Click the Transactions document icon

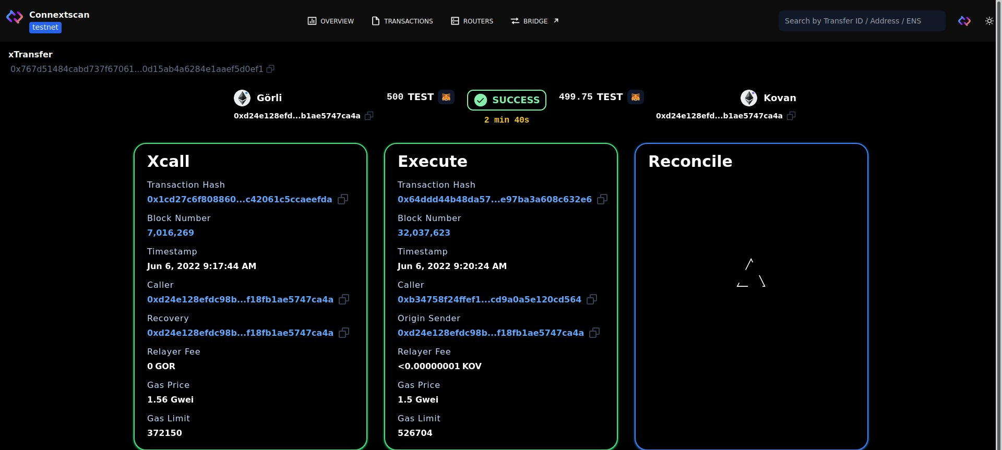pos(376,21)
